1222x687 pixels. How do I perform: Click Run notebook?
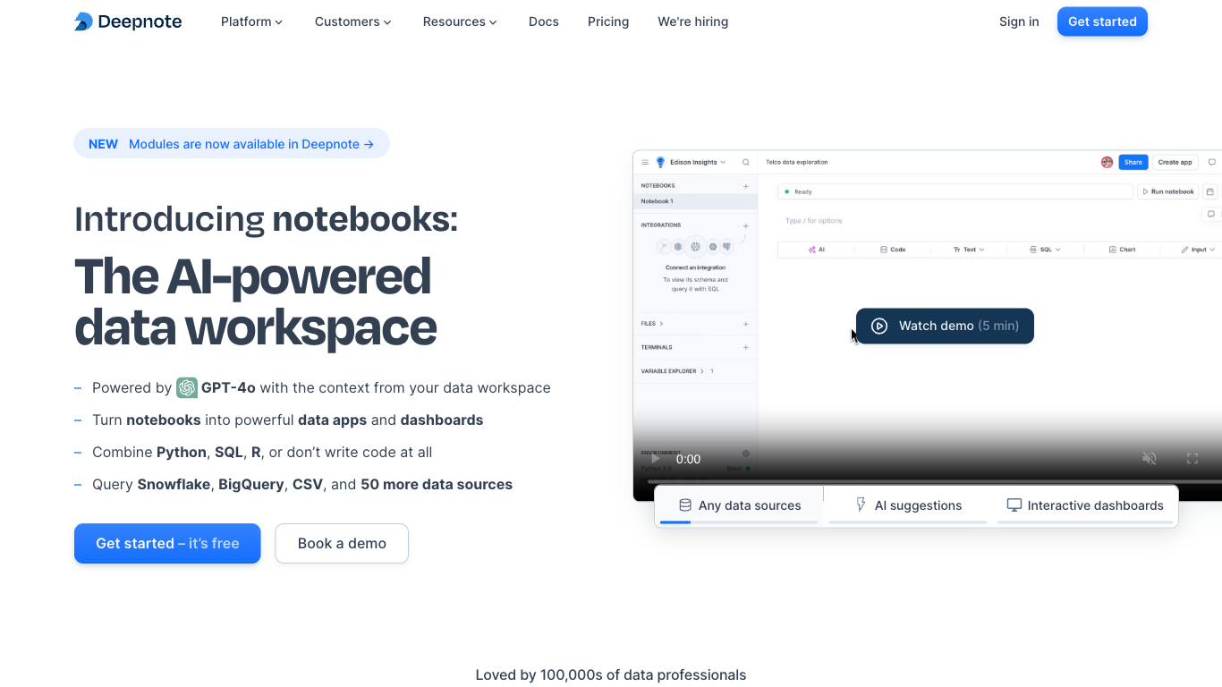coord(1167,191)
